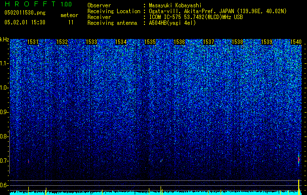Viewport: 307px width, 195px height.
Task: Click the 'Receiving antenna' field label
Action: click(112, 23)
